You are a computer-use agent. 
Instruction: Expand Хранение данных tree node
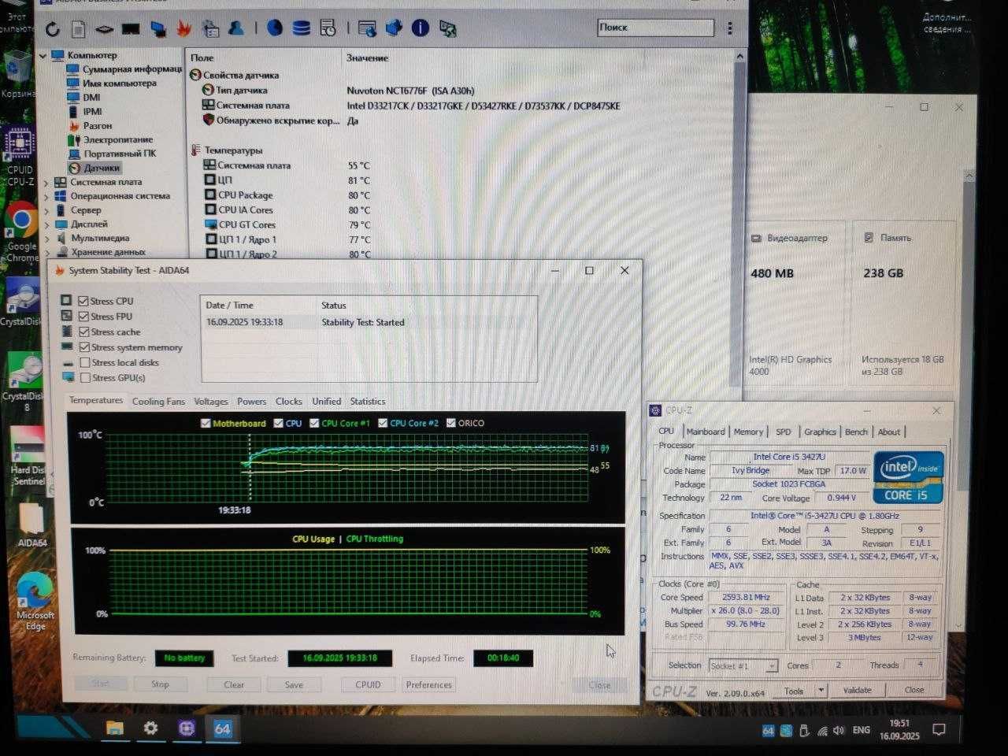[x=46, y=253]
